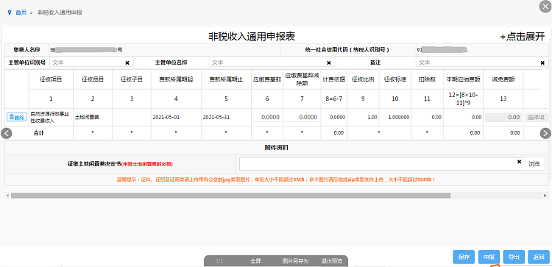Click the 征收项目 column header
This screenshot has width=552, height=267.
pos(51,79)
